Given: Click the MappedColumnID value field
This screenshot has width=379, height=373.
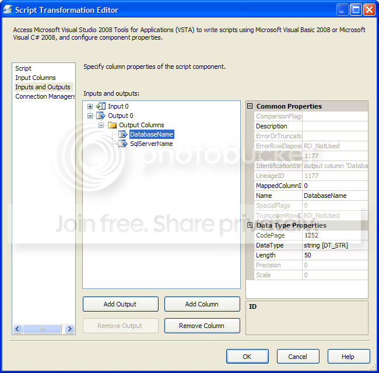Looking at the screenshot, I should 335,186.
